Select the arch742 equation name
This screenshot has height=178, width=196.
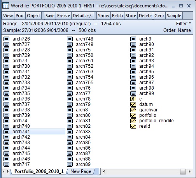pyautogui.click(x=21, y=137)
